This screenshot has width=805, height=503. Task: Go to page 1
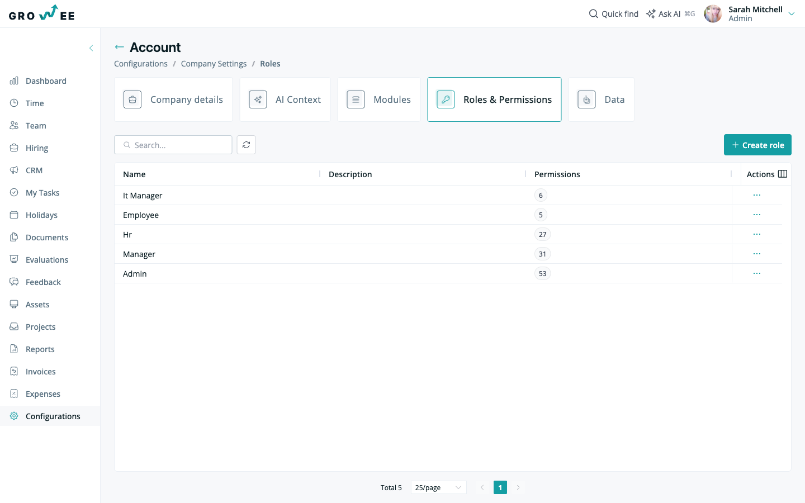(x=500, y=487)
